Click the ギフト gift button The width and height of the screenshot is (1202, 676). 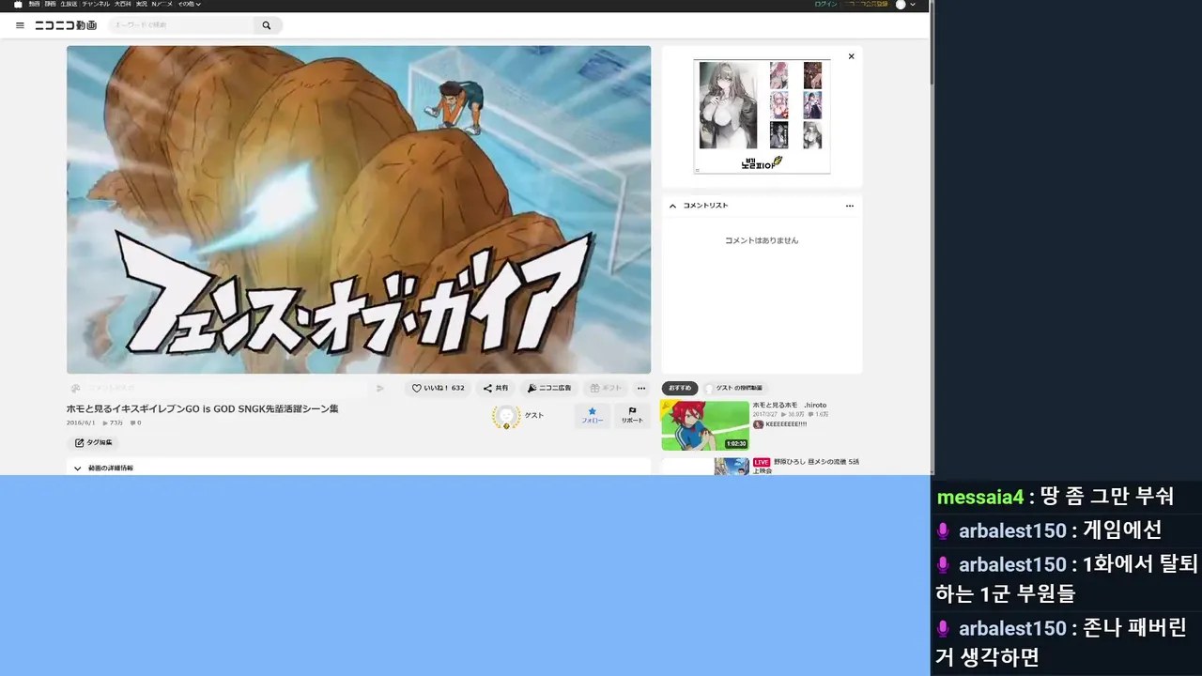606,388
